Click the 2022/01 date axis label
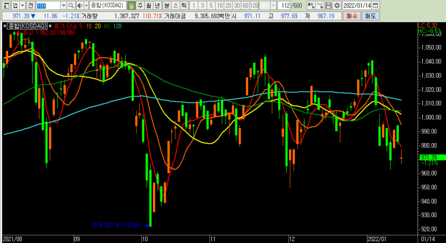 (377, 239)
